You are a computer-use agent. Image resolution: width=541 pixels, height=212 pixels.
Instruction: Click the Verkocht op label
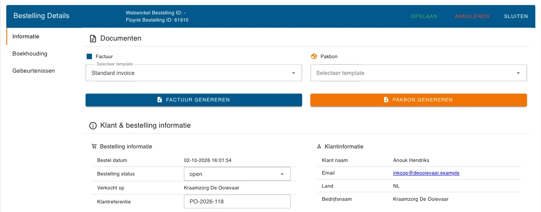(110, 188)
